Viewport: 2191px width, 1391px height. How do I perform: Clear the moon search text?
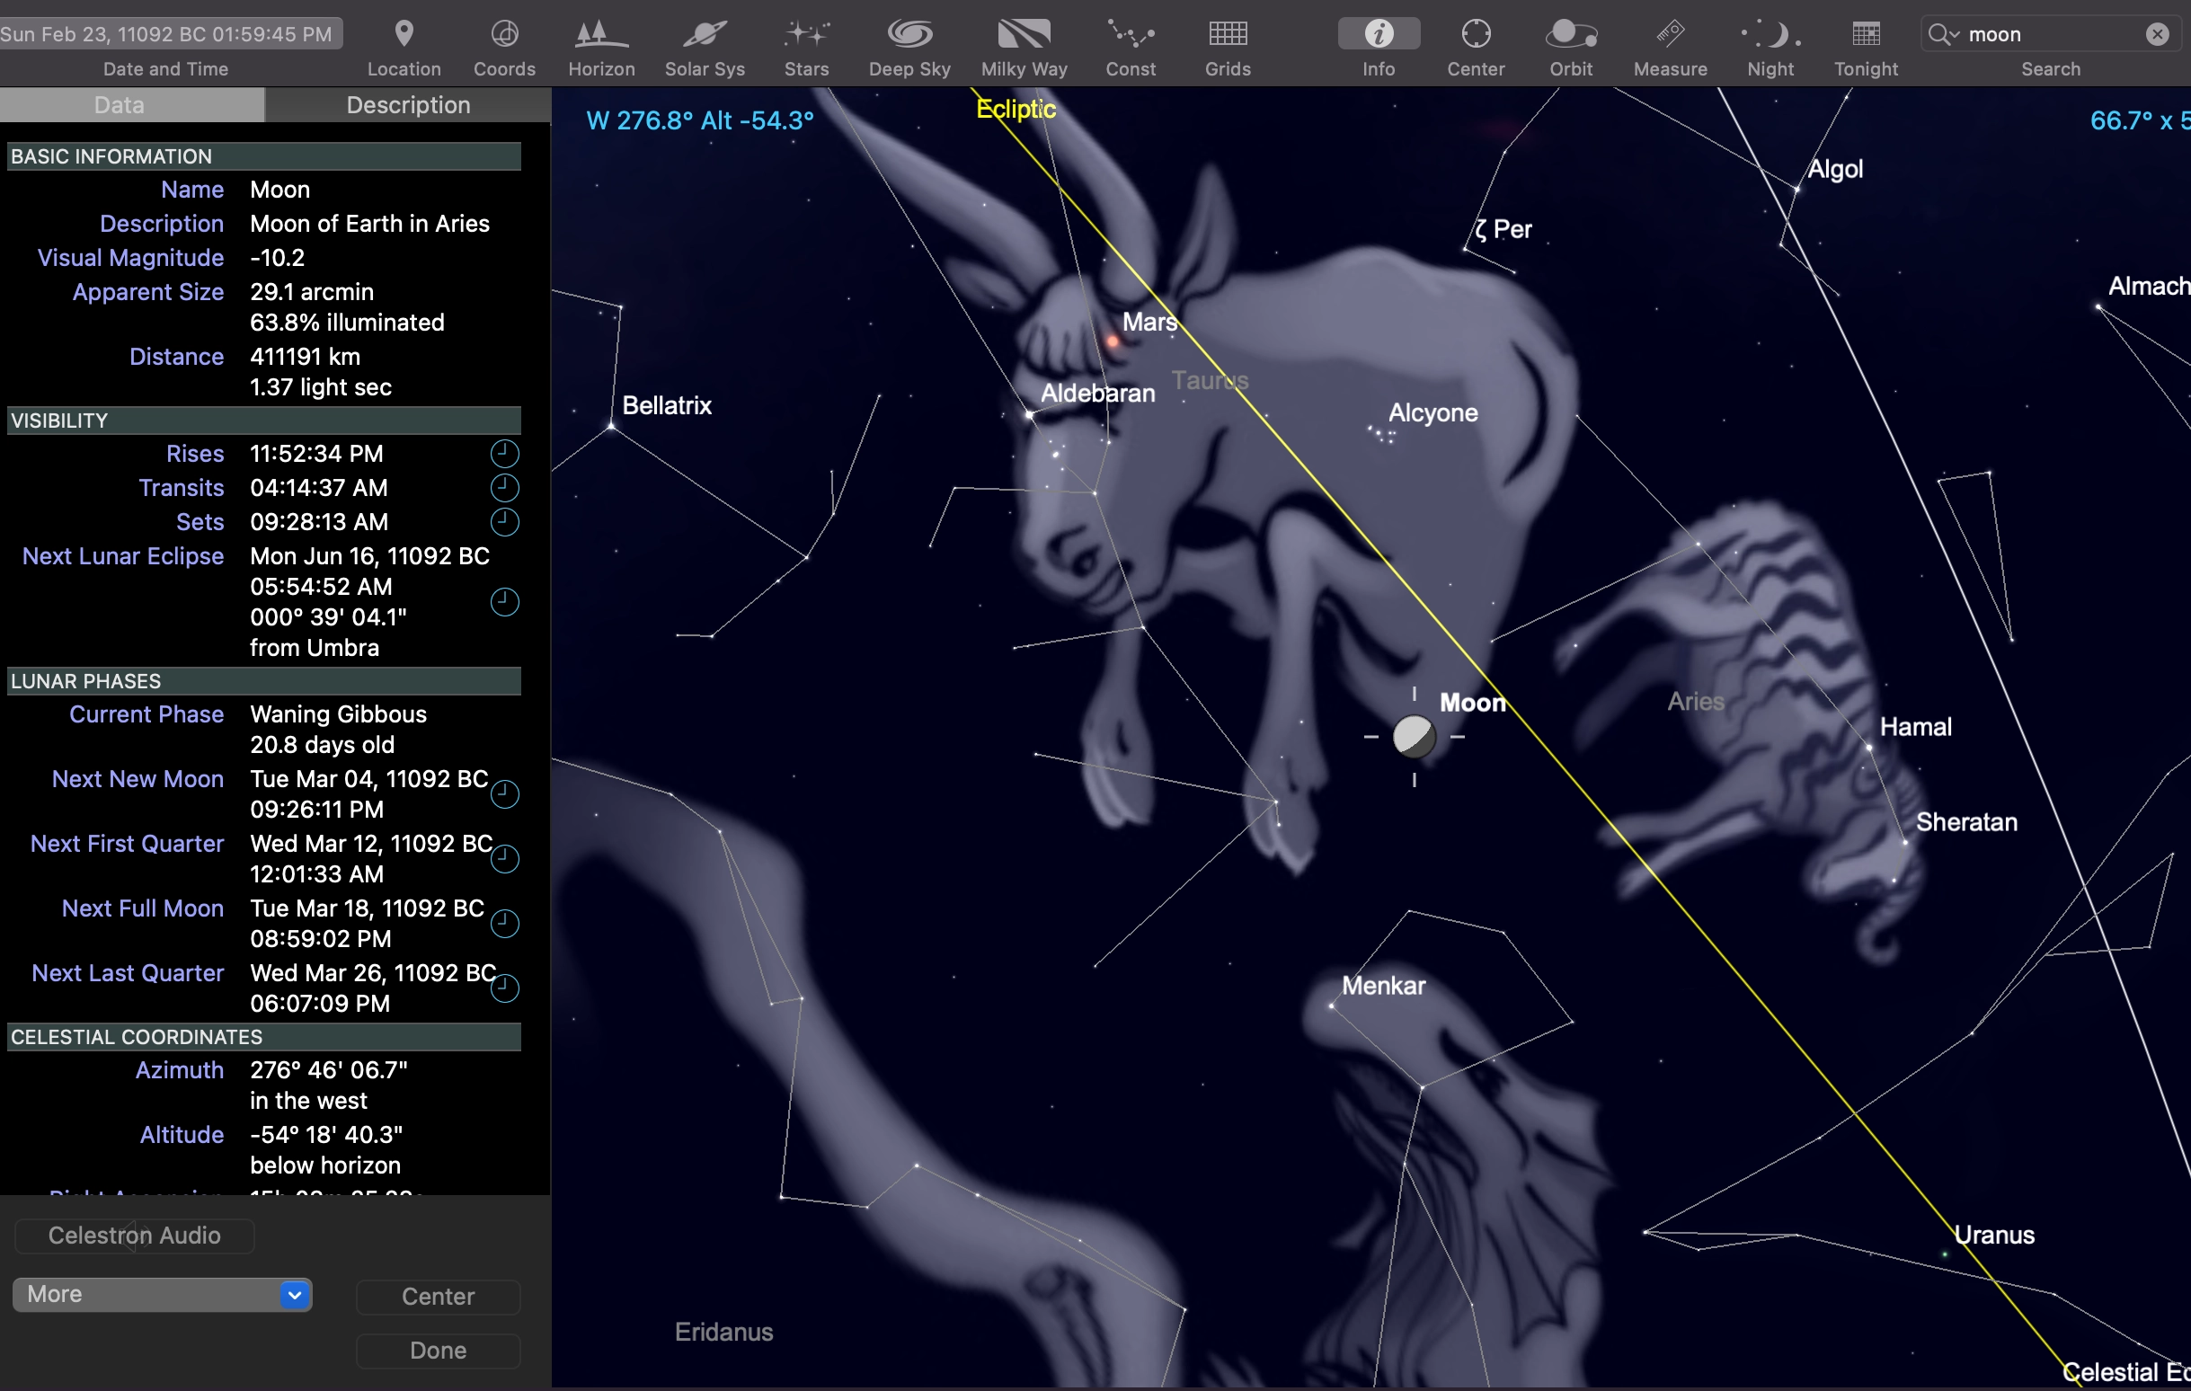[2157, 34]
